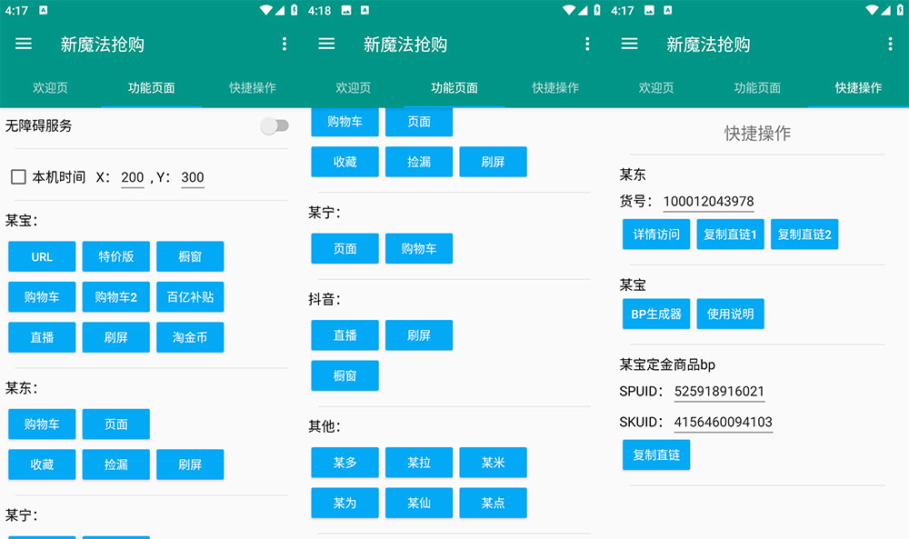Click the 淘金币 button
This screenshot has height=539, width=909.
coord(190,337)
